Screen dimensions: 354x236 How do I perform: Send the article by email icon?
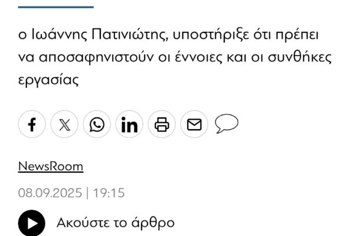(x=194, y=124)
